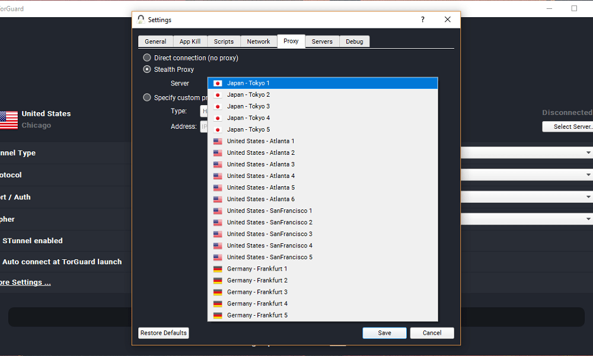Close the Settings dialog
The width and height of the screenshot is (593, 356).
click(x=447, y=20)
